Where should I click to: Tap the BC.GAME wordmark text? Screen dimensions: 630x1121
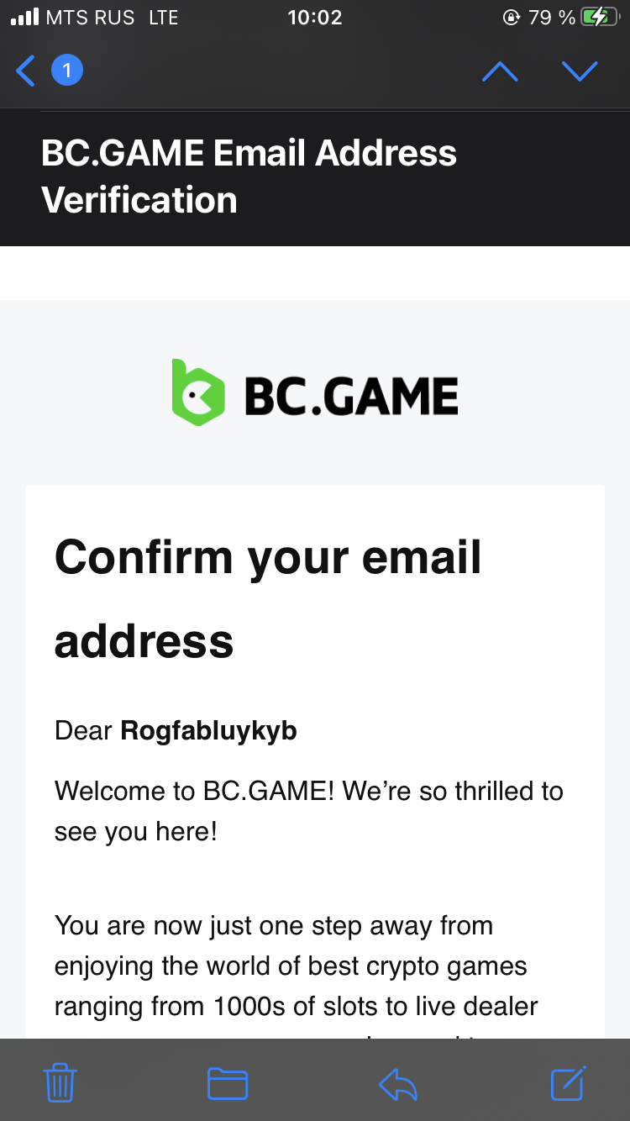tap(351, 397)
